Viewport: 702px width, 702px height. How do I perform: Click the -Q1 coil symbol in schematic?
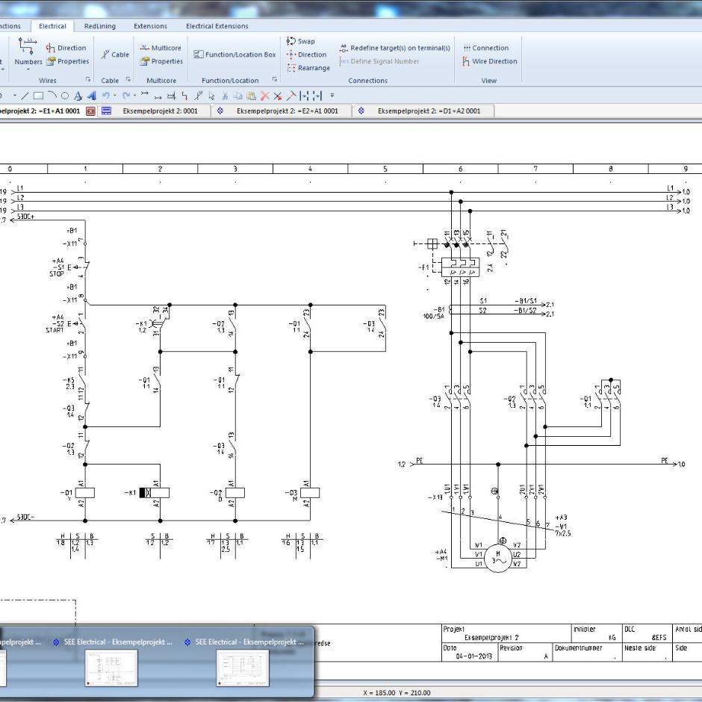(x=84, y=493)
